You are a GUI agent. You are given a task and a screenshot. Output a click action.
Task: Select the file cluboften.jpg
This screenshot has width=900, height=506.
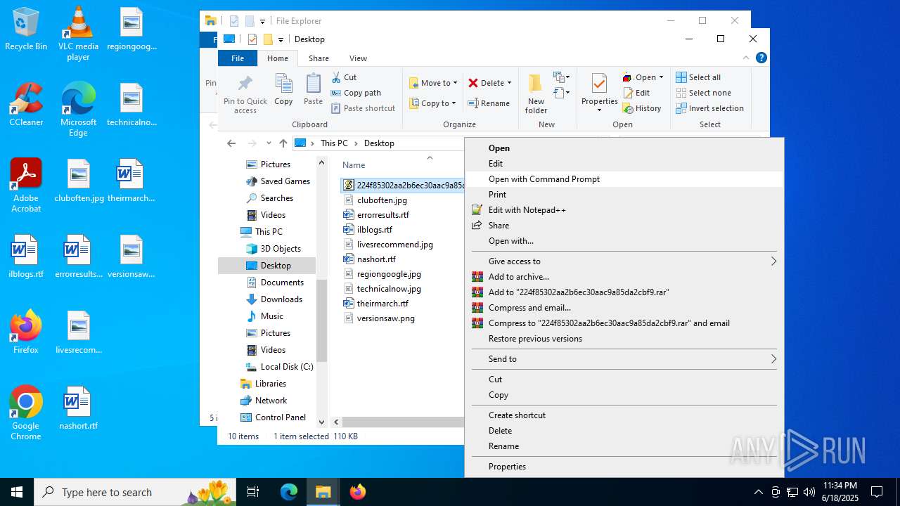[x=382, y=200]
